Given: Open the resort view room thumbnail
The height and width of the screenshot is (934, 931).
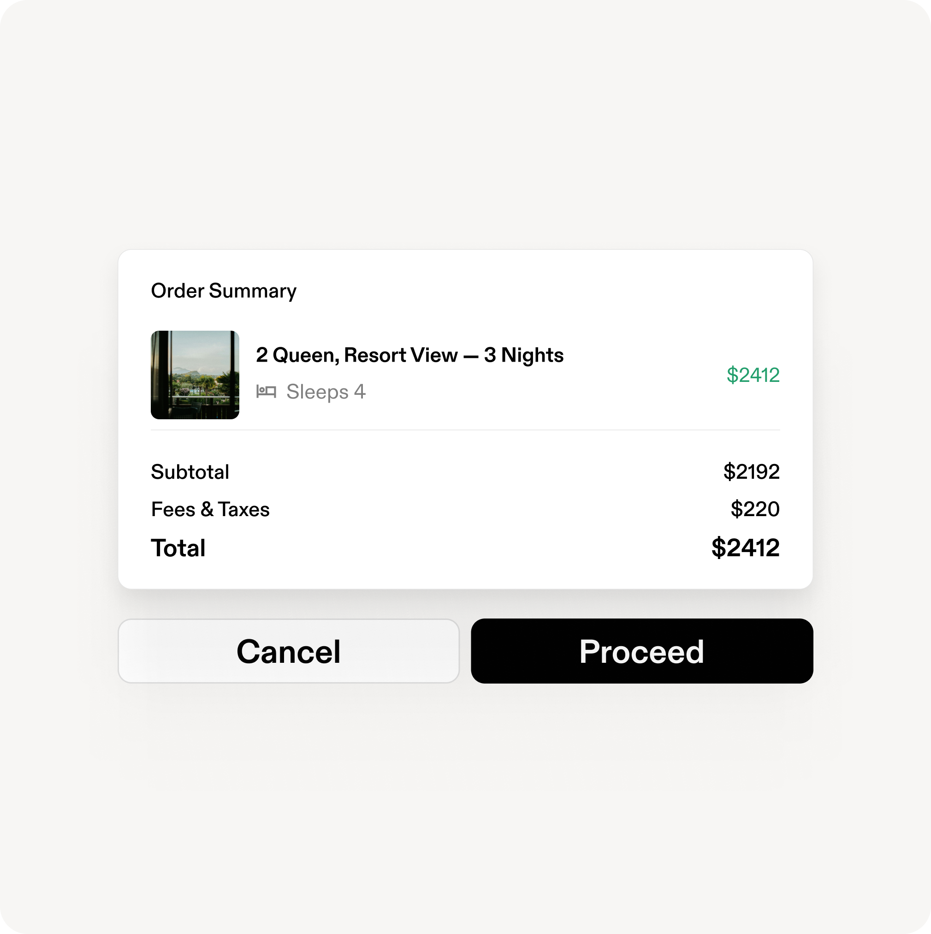Looking at the screenshot, I should coord(195,375).
